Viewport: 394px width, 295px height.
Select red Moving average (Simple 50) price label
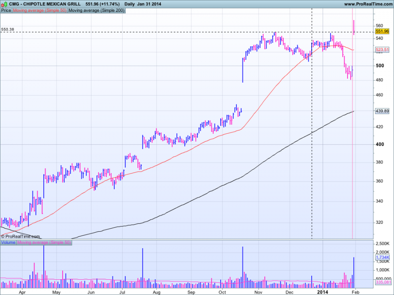coord(40,10)
